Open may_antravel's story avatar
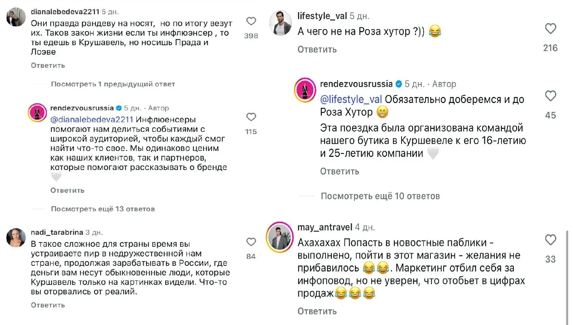 [x=279, y=237]
